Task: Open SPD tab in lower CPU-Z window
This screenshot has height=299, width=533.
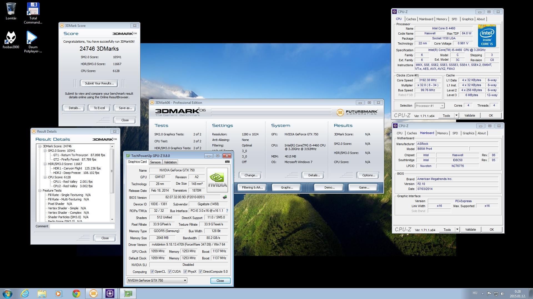Action: tap(455, 133)
